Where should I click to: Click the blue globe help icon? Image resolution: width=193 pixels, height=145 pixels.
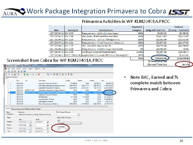pyautogui.click(x=25, y=71)
